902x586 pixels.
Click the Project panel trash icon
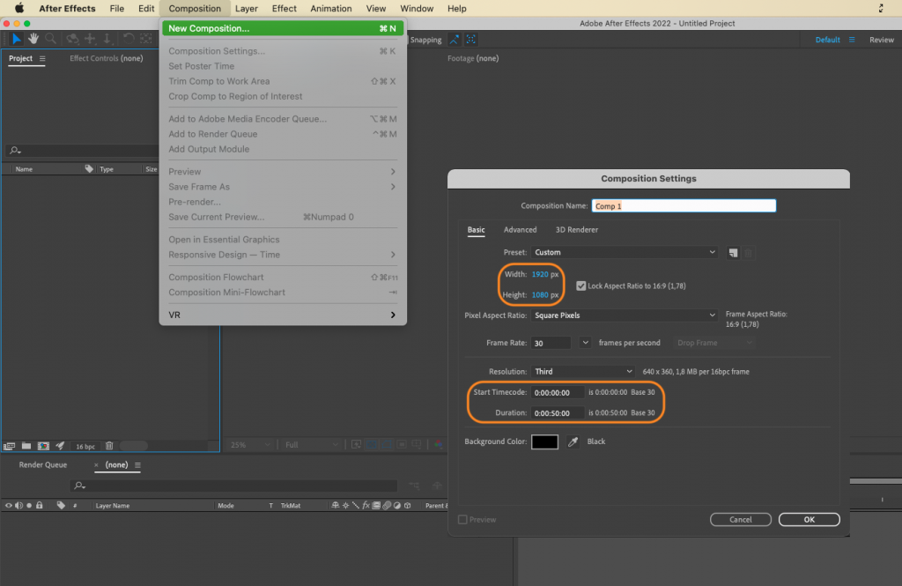tap(109, 446)
